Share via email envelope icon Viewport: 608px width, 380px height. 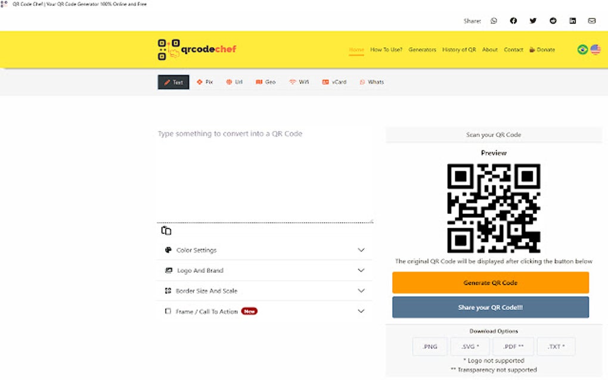pyautogui.click(x=592, y=20)
